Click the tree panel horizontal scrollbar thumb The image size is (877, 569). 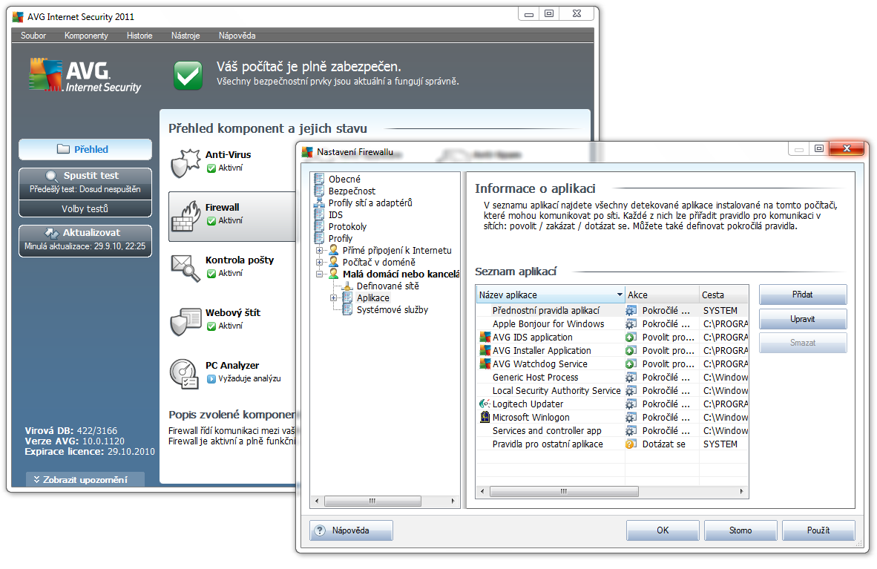[372, 501]
